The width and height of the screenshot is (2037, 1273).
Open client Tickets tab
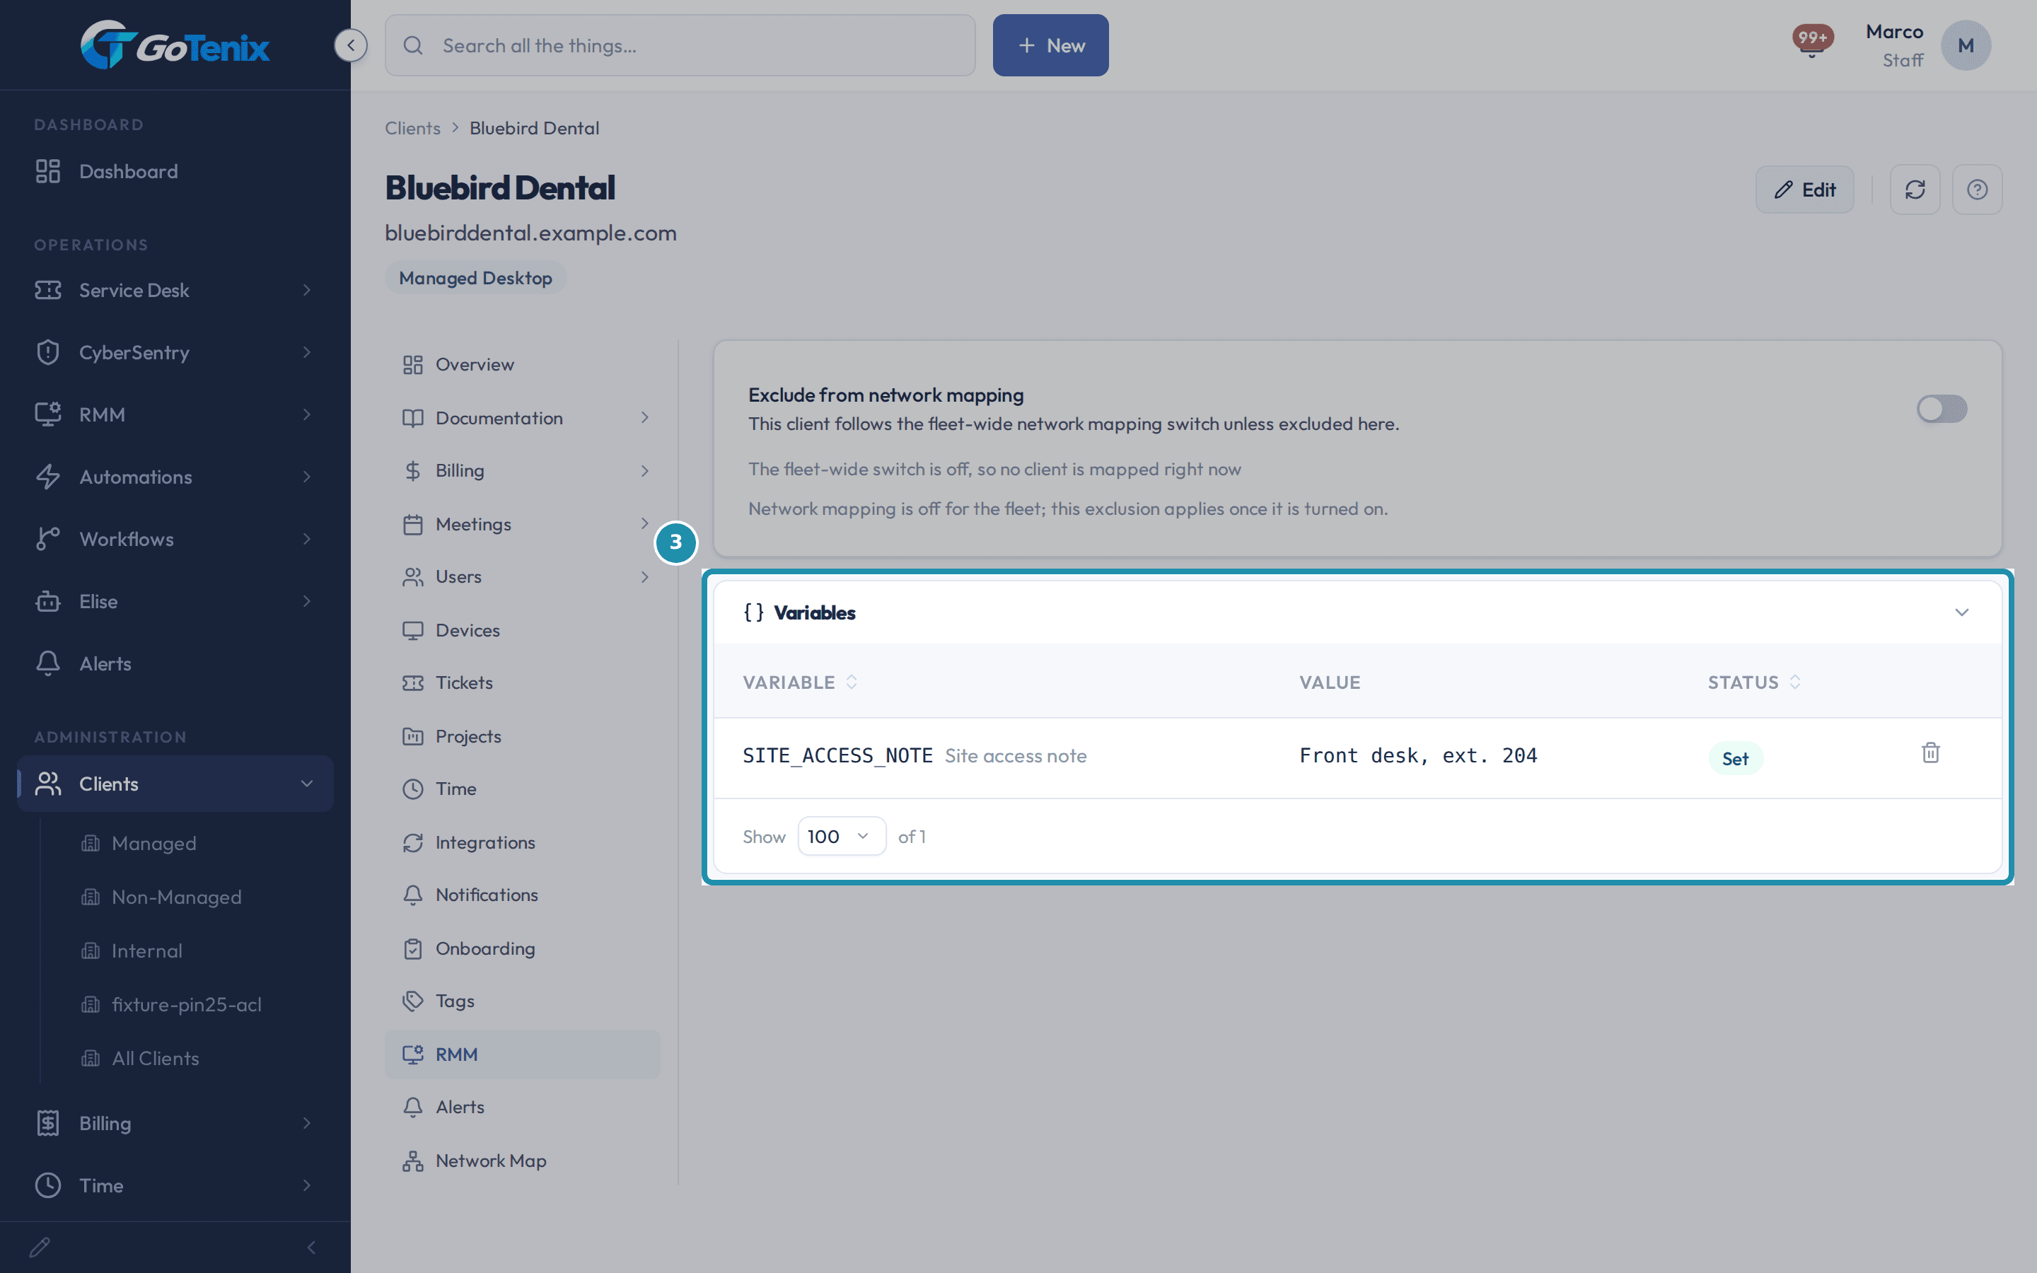pyautogui.click(x=522, y=682)
